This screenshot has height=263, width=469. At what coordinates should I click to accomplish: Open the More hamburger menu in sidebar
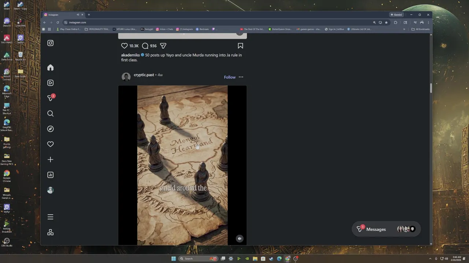(51, 217)
